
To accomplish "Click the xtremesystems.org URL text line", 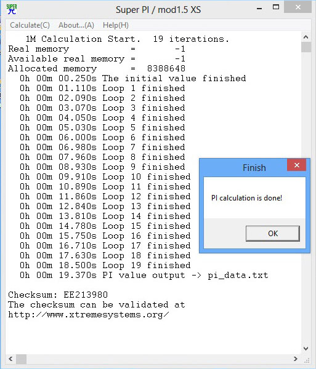I will coord(89,315).
